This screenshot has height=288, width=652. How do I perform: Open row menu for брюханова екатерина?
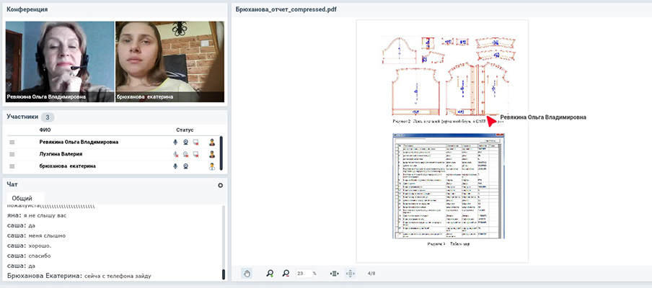(12, 166)
